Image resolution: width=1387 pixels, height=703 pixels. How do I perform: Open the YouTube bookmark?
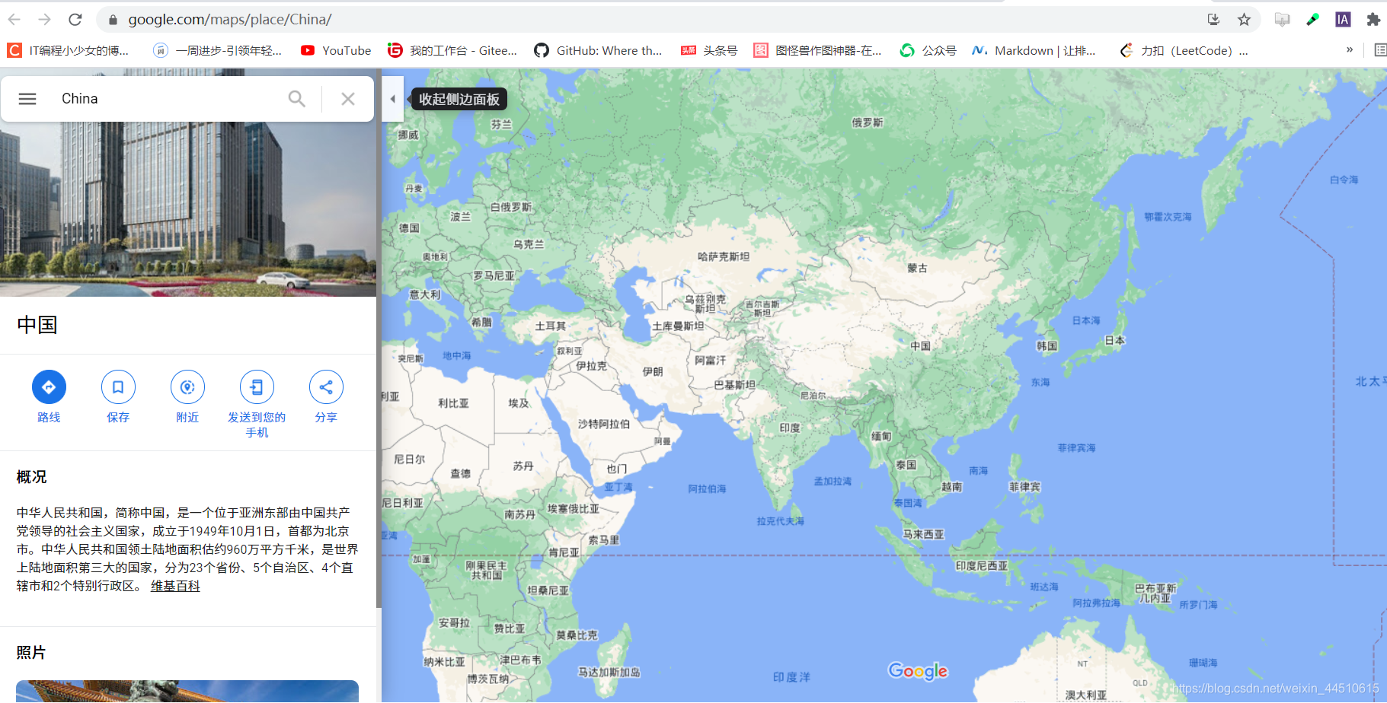[336, 51]
